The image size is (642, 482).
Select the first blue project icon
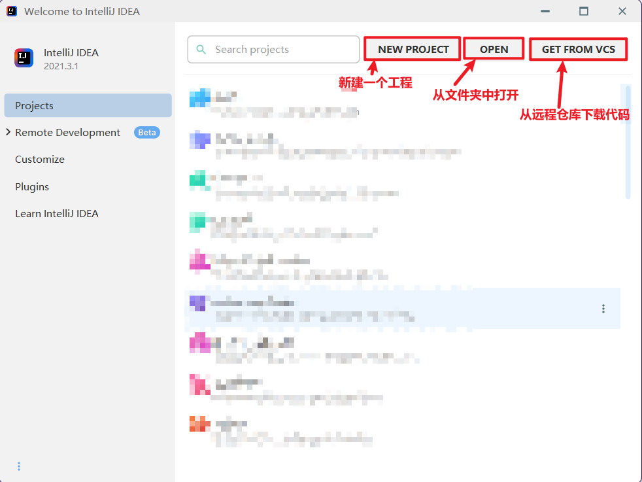click(200, 98)
